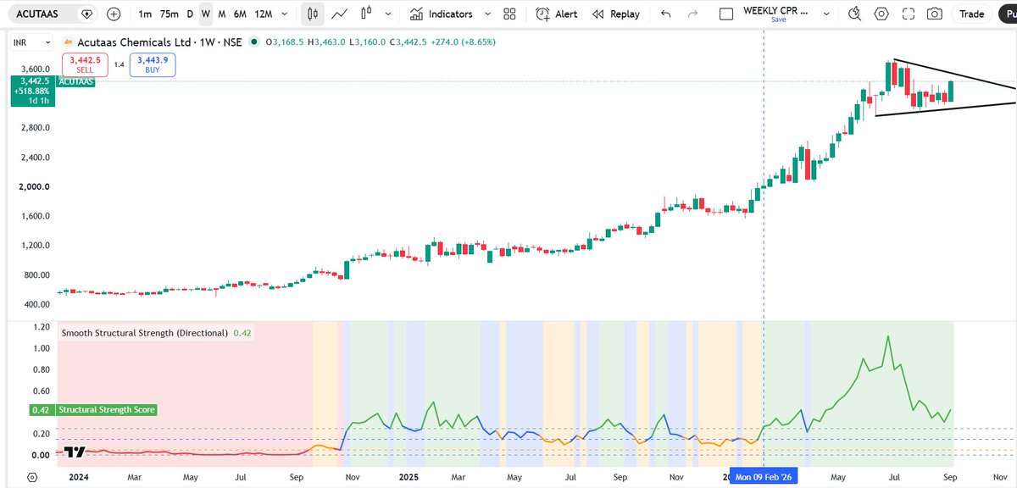
Task: Click the diamond icon in symbol box
Action: (x=86, y=14)
